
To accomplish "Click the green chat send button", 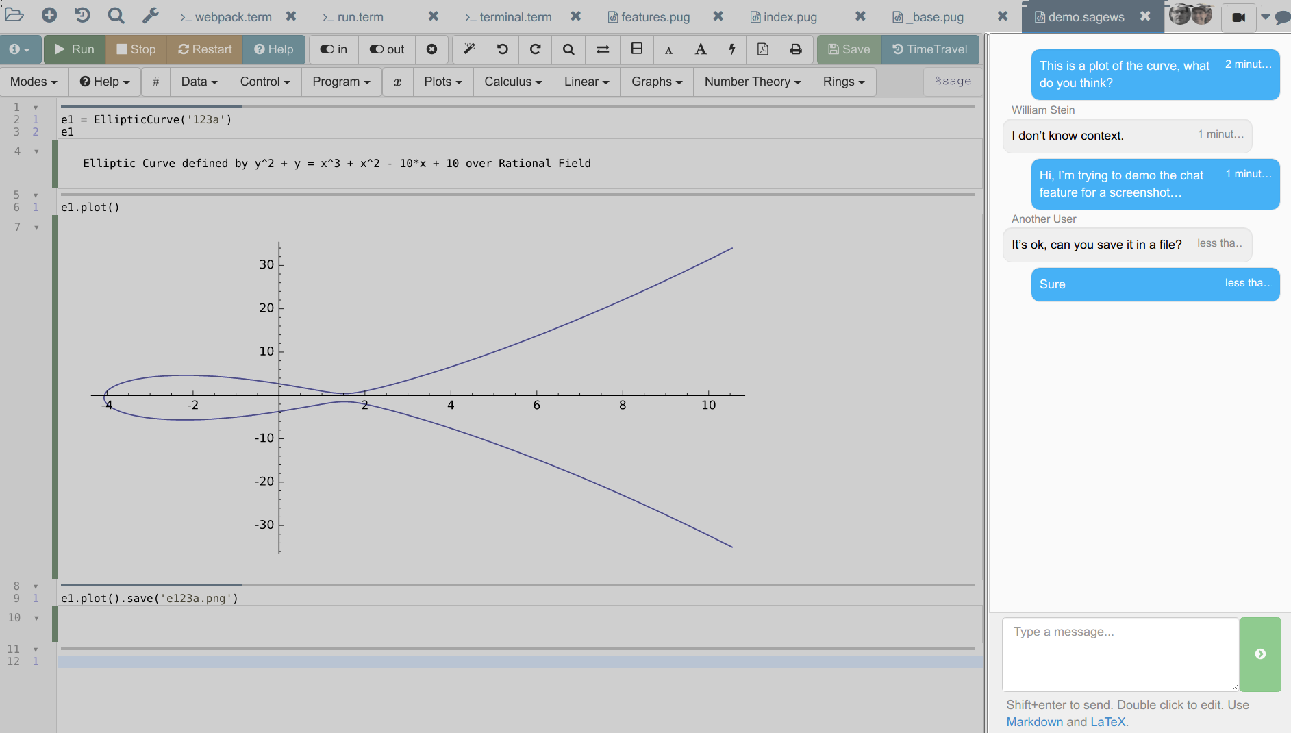I will [1259, 654].
